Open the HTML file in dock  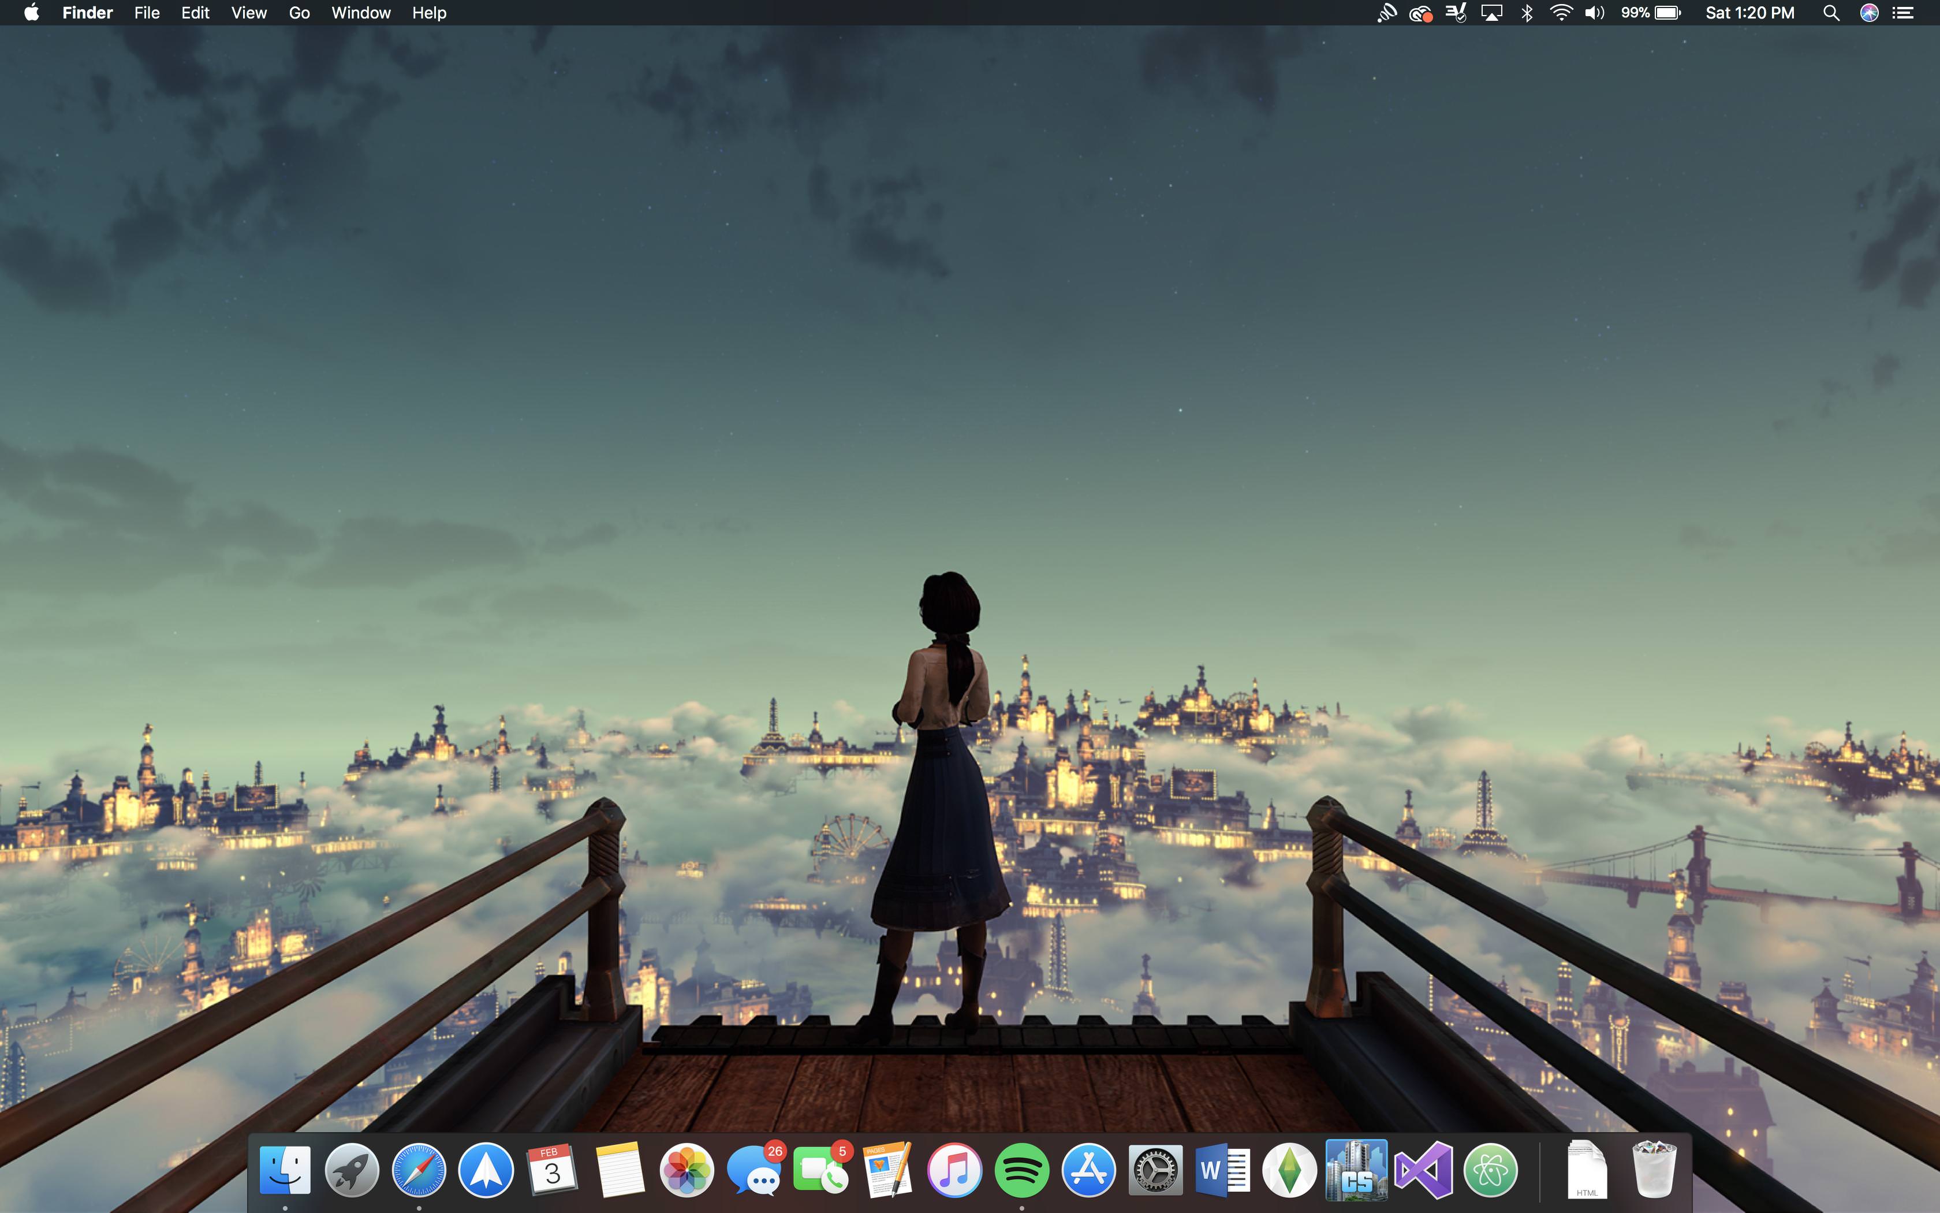pyautogui.click(x=1587, y=1170)
